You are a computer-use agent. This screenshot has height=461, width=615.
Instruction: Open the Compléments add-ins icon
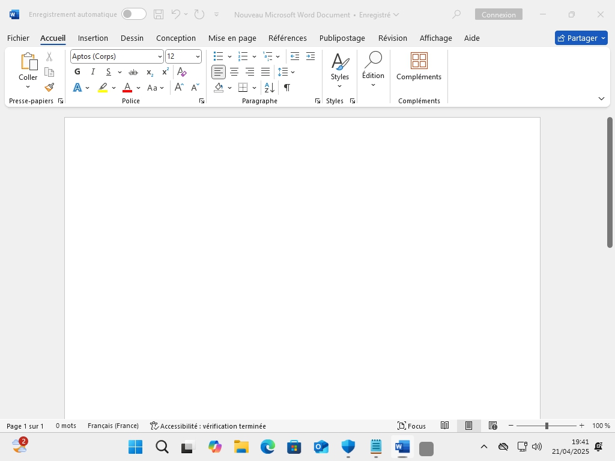[x=419, y=66]
